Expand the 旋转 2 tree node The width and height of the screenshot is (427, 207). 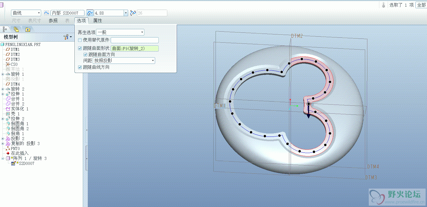[2, 89]
